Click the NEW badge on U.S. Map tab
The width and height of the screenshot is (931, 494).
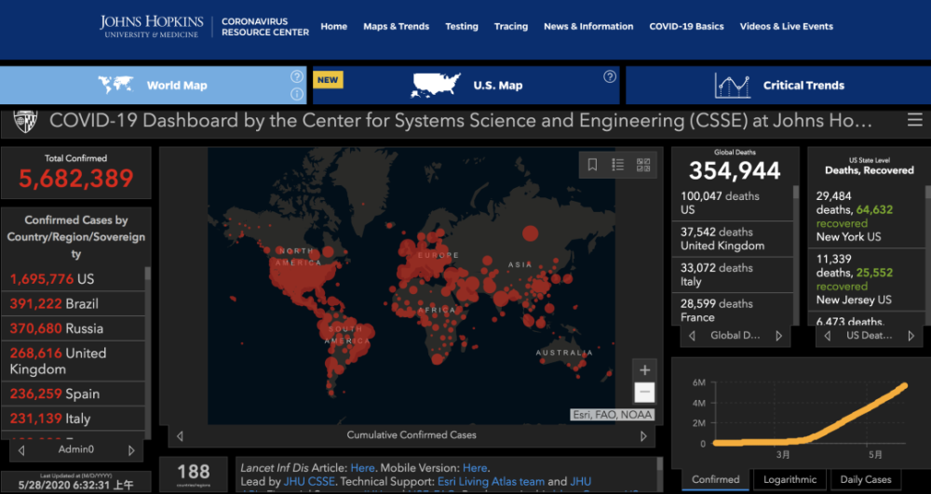(328, 80)
